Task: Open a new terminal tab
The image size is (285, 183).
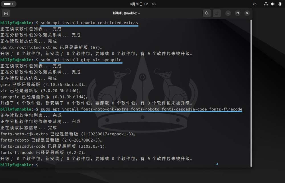Action: tap(6, 13)
